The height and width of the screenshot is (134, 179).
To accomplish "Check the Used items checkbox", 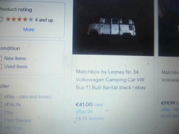I will click(x=1, y=67).
